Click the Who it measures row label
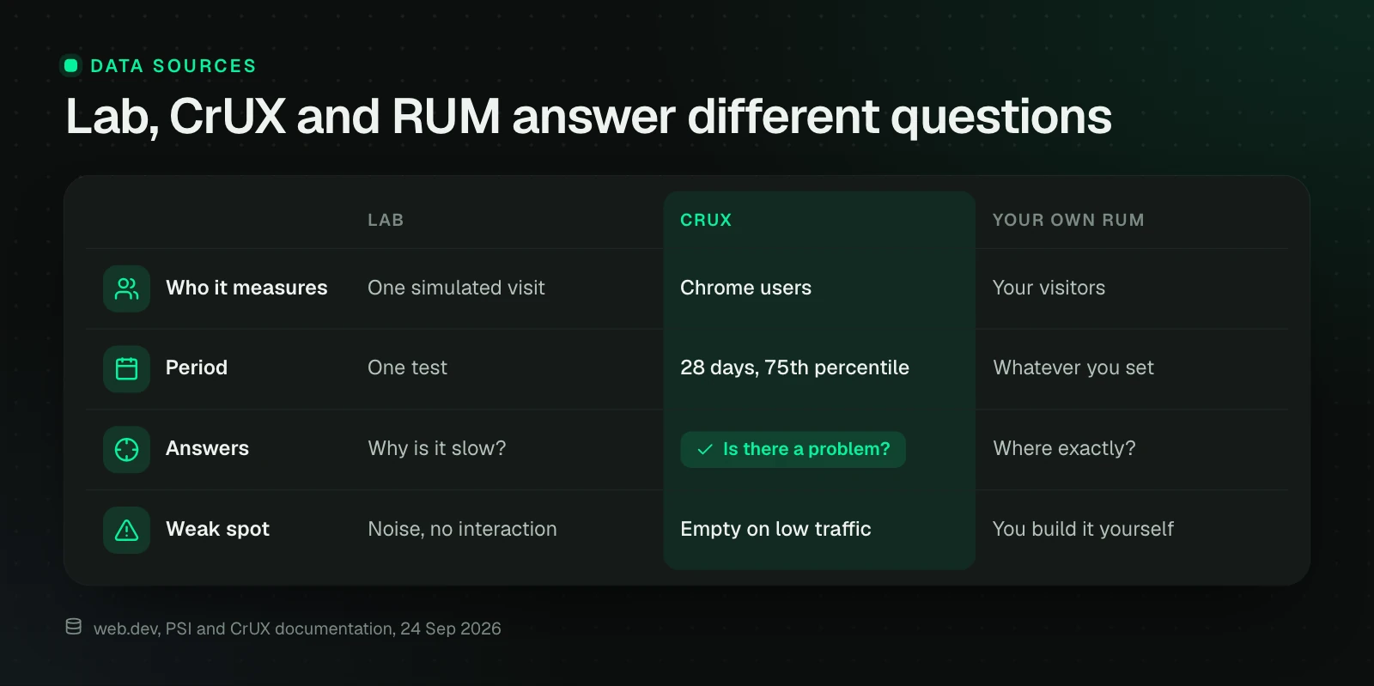Viewport: 1374px width, 686px height. tap(246, 288)
